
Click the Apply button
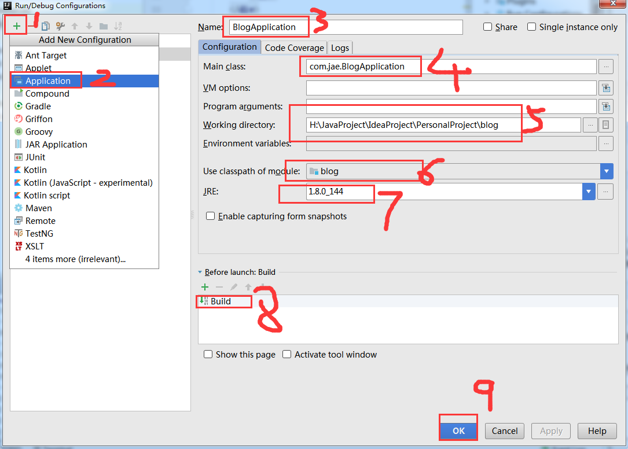(x=551, y=431)
